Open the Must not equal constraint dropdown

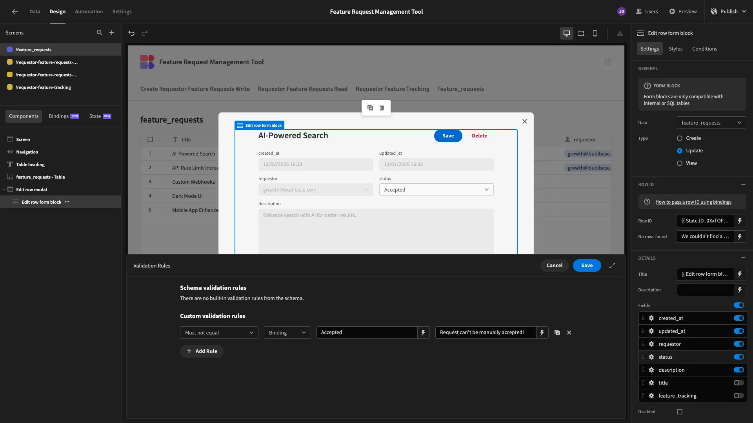[219, 333]
